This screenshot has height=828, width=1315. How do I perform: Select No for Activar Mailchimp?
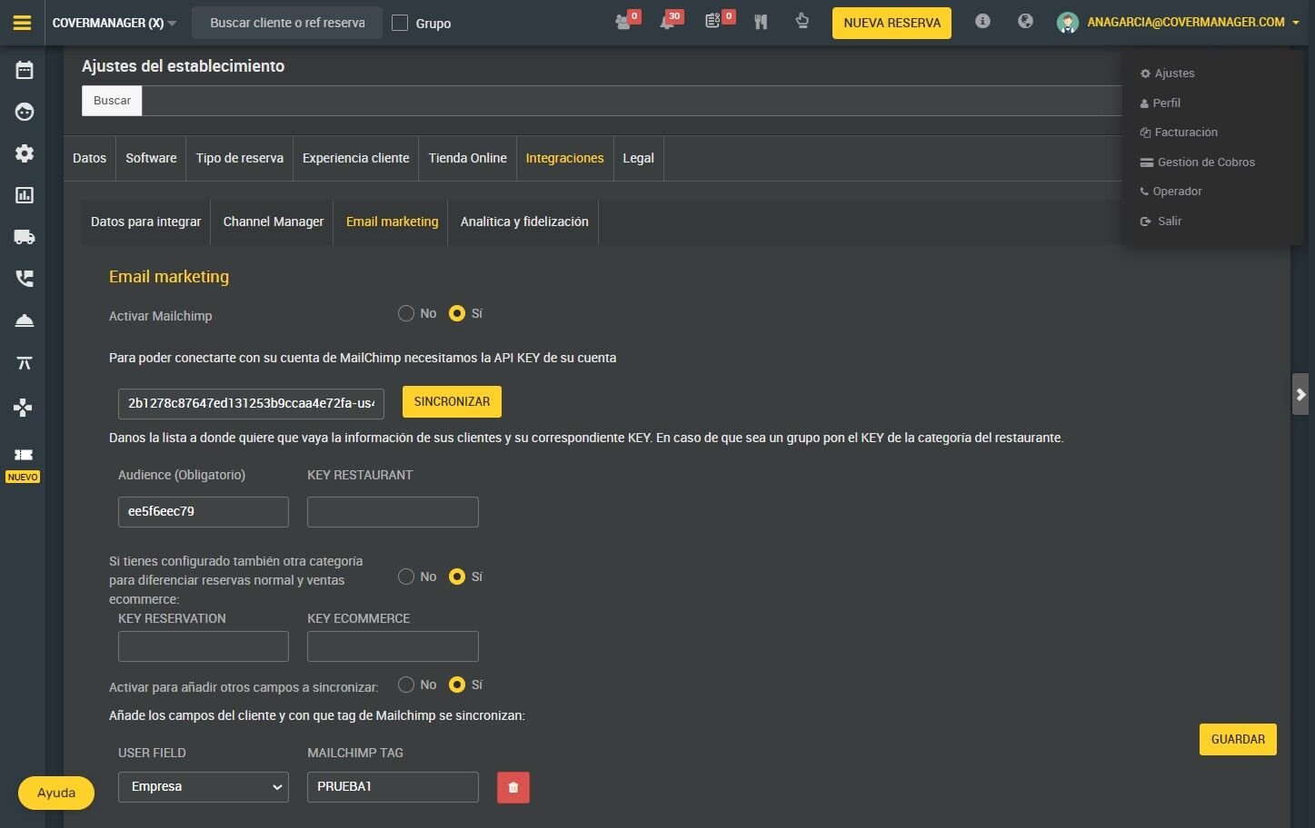click(406, 313)
